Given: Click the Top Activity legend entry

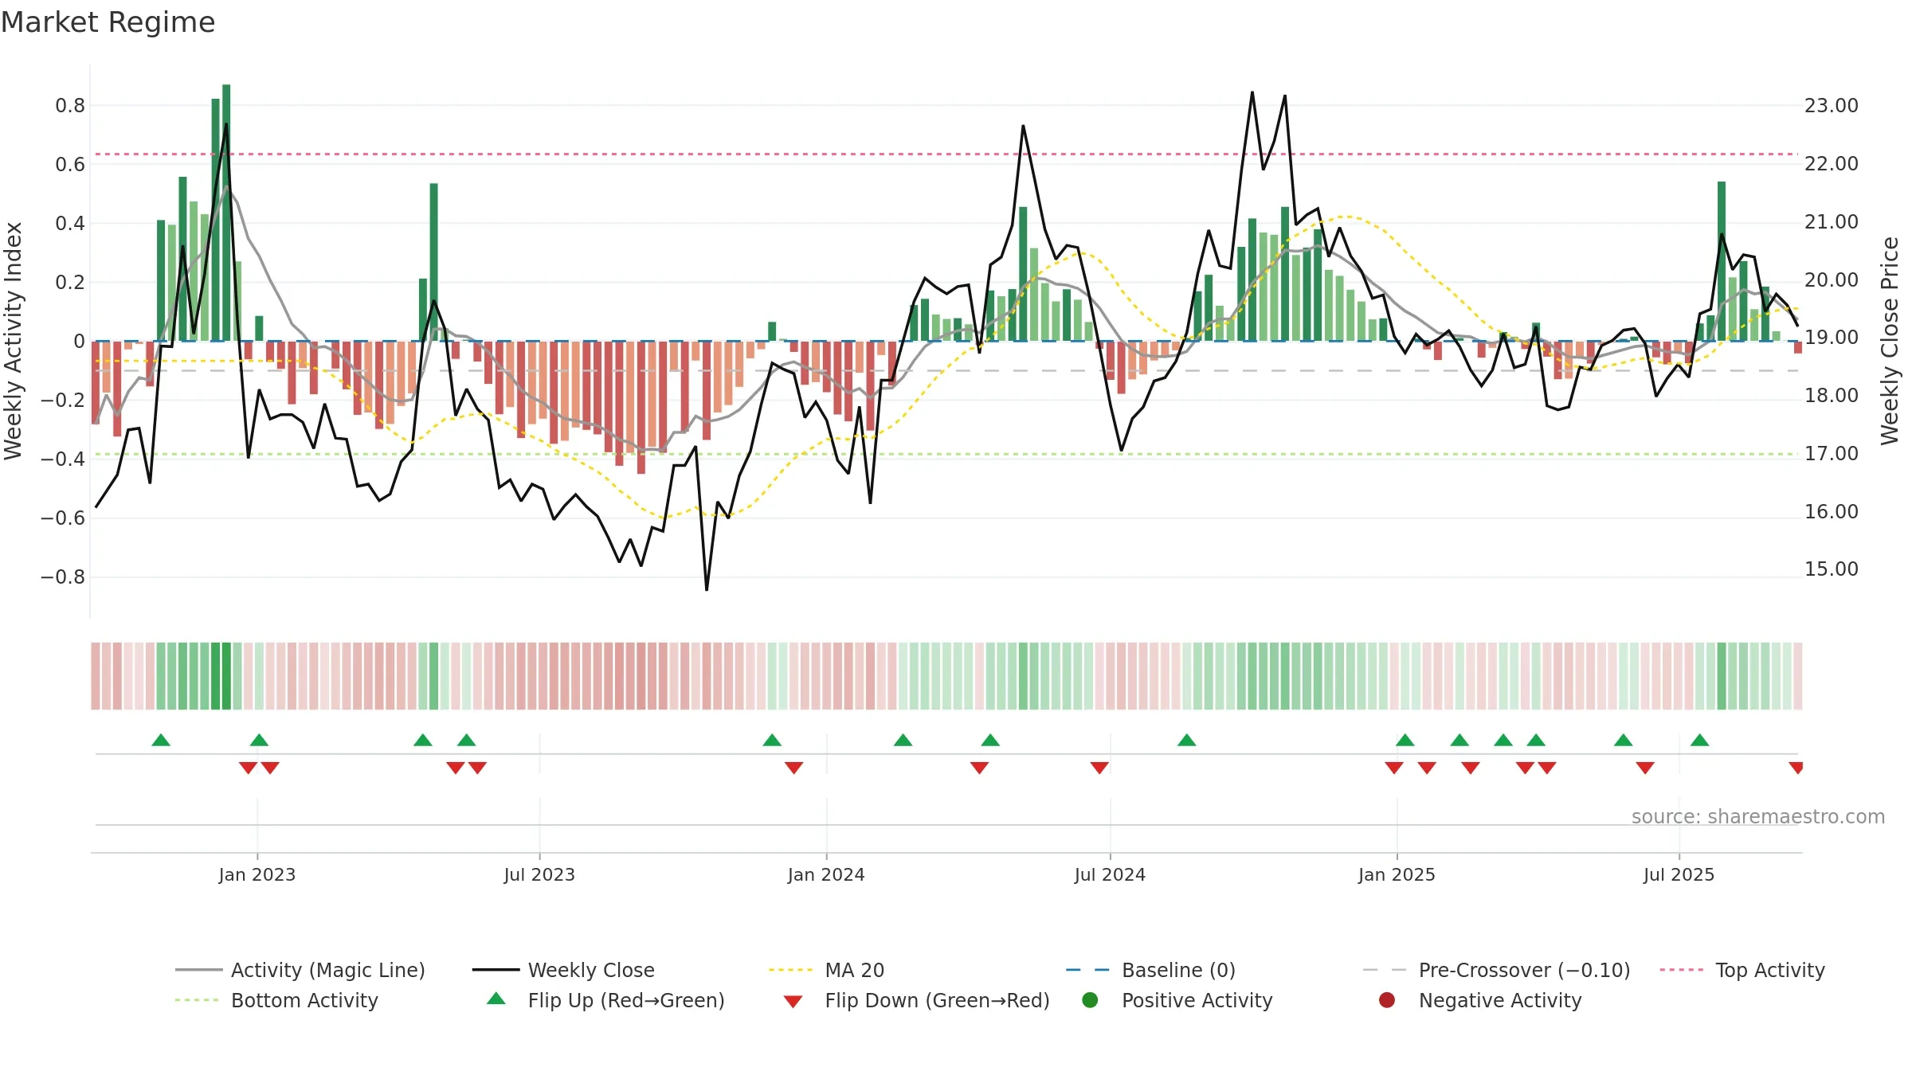Looking at the screenshot, I should click(1742, 970).
